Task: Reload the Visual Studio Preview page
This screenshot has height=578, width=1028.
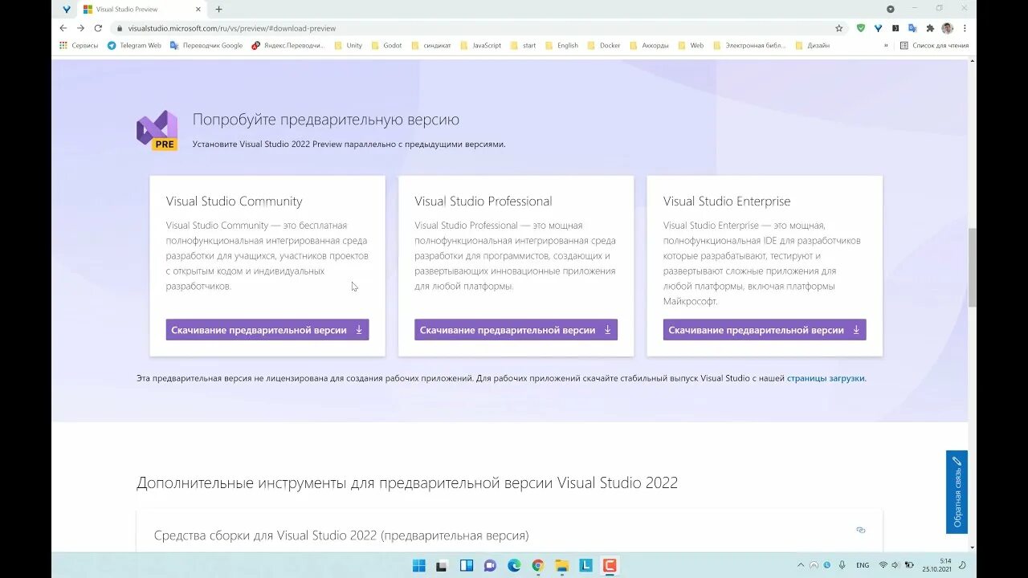Action: 98,28
